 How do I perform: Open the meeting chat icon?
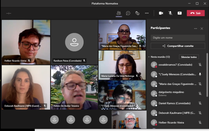(128, 13)
